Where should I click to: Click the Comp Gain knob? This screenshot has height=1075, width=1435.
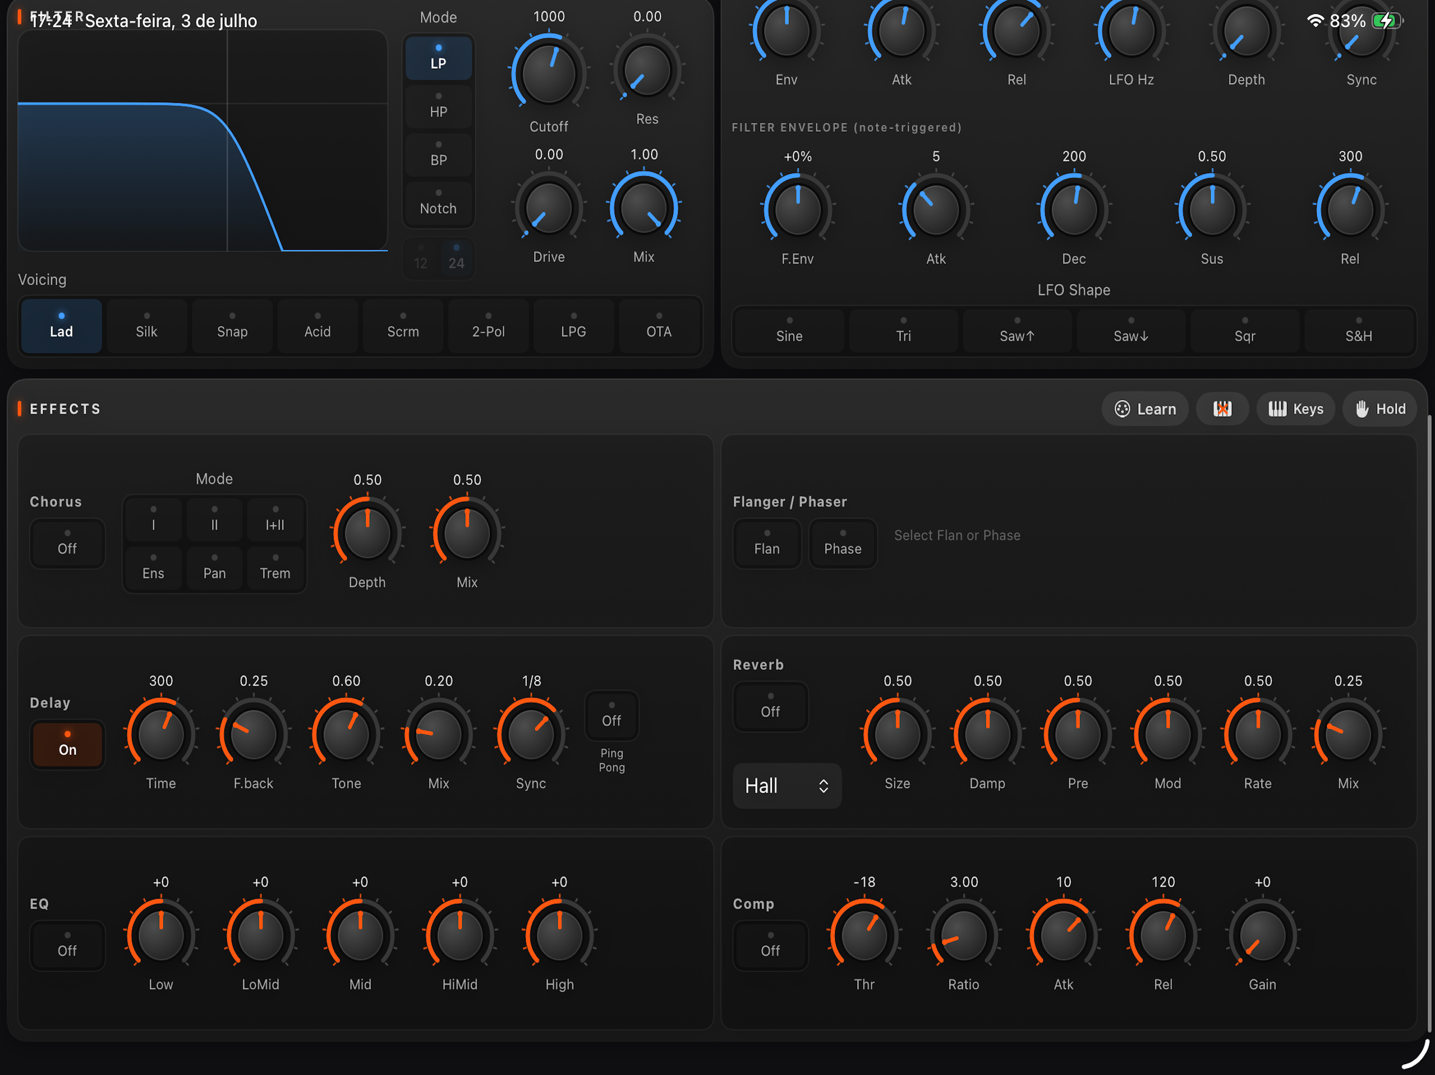pyautogui.click(x=1263, y=935)
